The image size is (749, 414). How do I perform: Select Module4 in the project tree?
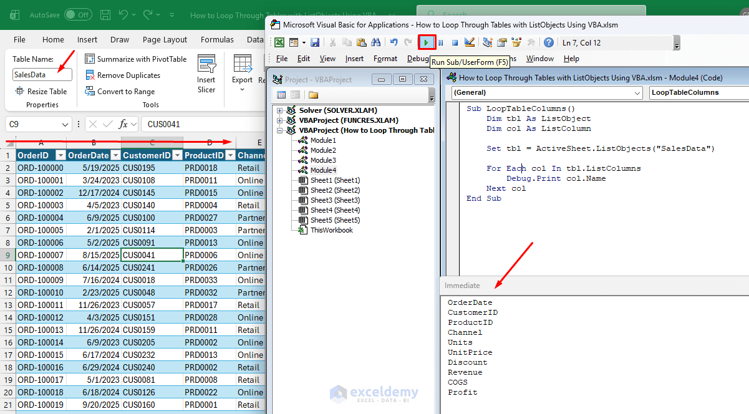pyautogui.click(x=323, y=170)
